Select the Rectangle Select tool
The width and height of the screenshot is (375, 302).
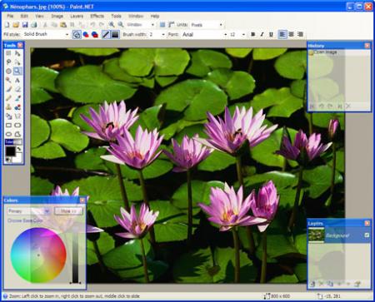point(8,53)
